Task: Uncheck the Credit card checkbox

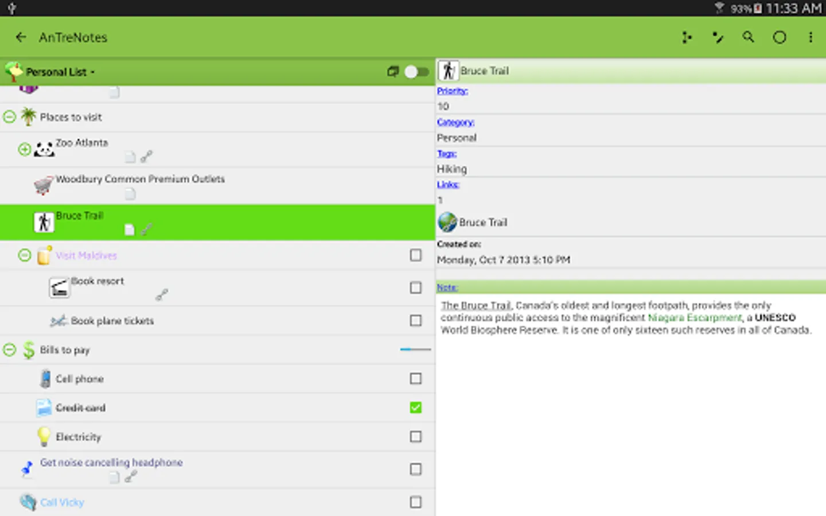Action: point(416,408)
